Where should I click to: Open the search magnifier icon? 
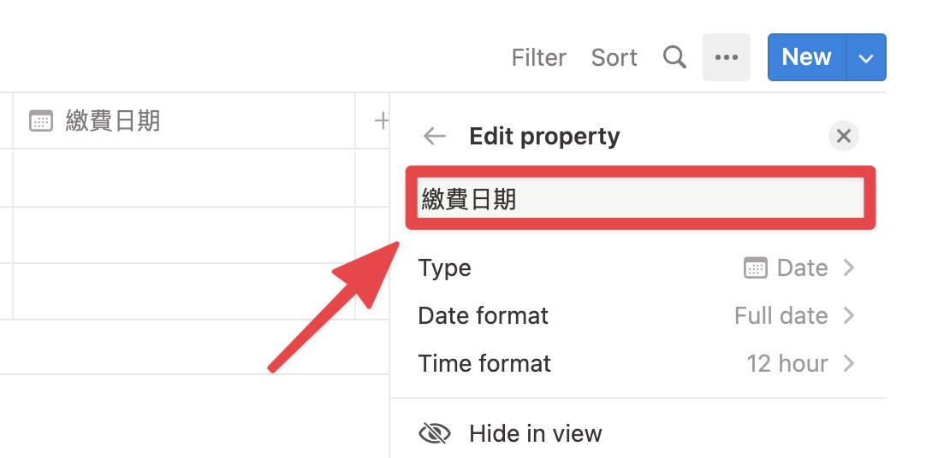[x=674, y=57]
